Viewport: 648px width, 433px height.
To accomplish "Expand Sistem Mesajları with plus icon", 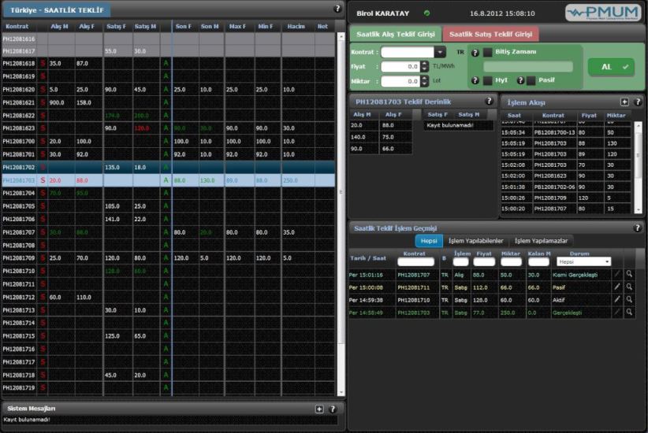I will (x=319, y=409).
